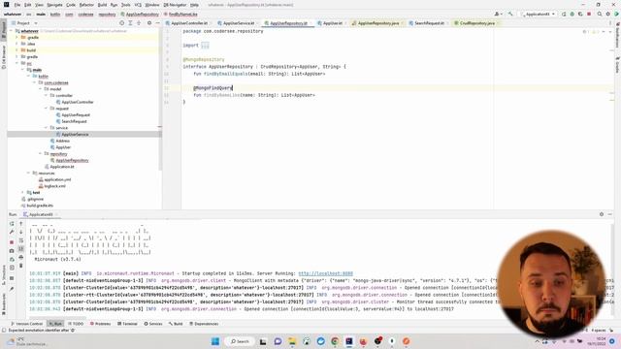The width and height of the screenshot is (621, 349).
Task: Click the top toolbar red Stop button
Action: [x=589, y=14]
